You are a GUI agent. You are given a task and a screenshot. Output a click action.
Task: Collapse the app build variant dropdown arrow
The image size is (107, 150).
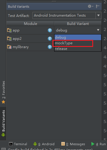pyautogui.click(x=98, y=30)
